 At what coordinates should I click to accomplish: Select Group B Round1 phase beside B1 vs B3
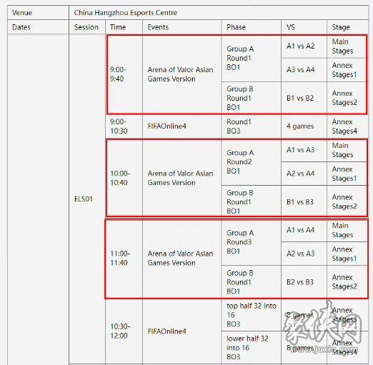click(x=252, y=202)
